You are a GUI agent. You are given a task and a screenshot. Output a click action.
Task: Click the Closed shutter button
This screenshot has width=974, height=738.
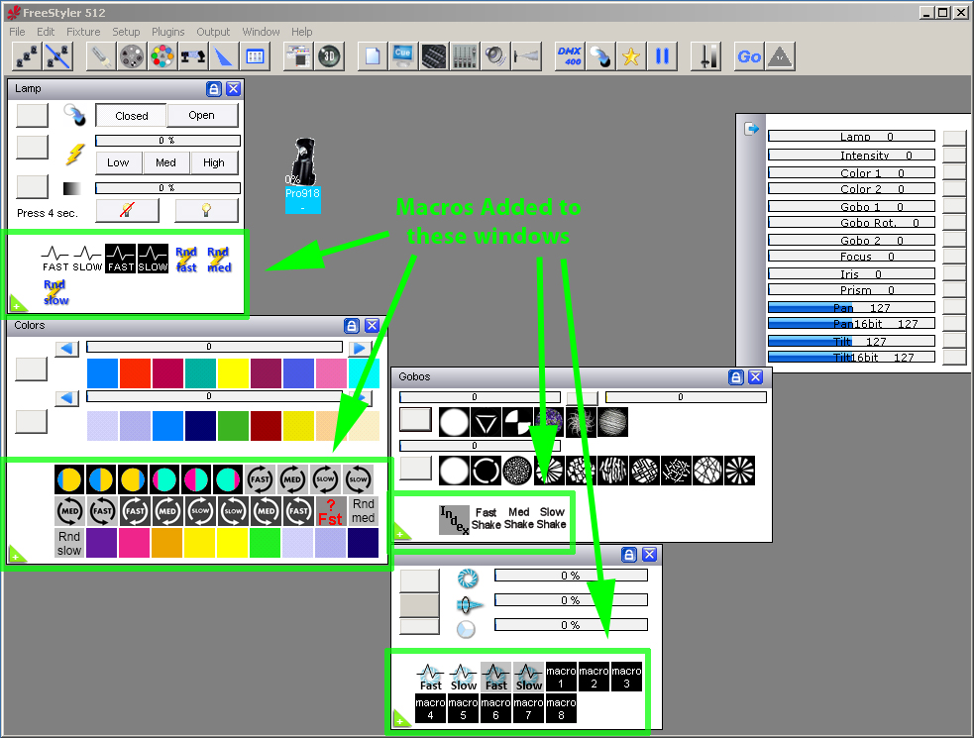(x=131, y=116)
